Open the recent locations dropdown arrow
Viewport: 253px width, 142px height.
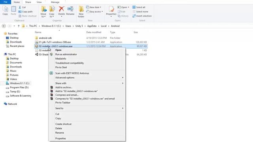click(x=14, y=26)
